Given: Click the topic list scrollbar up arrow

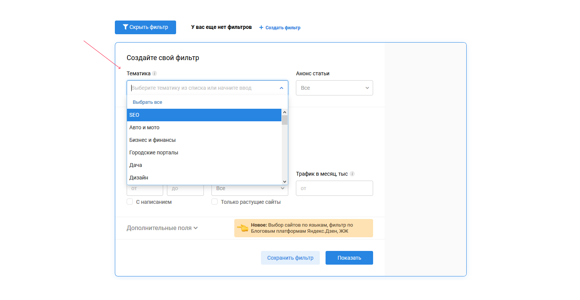Looking at the screenshot, I should [284, 112].
